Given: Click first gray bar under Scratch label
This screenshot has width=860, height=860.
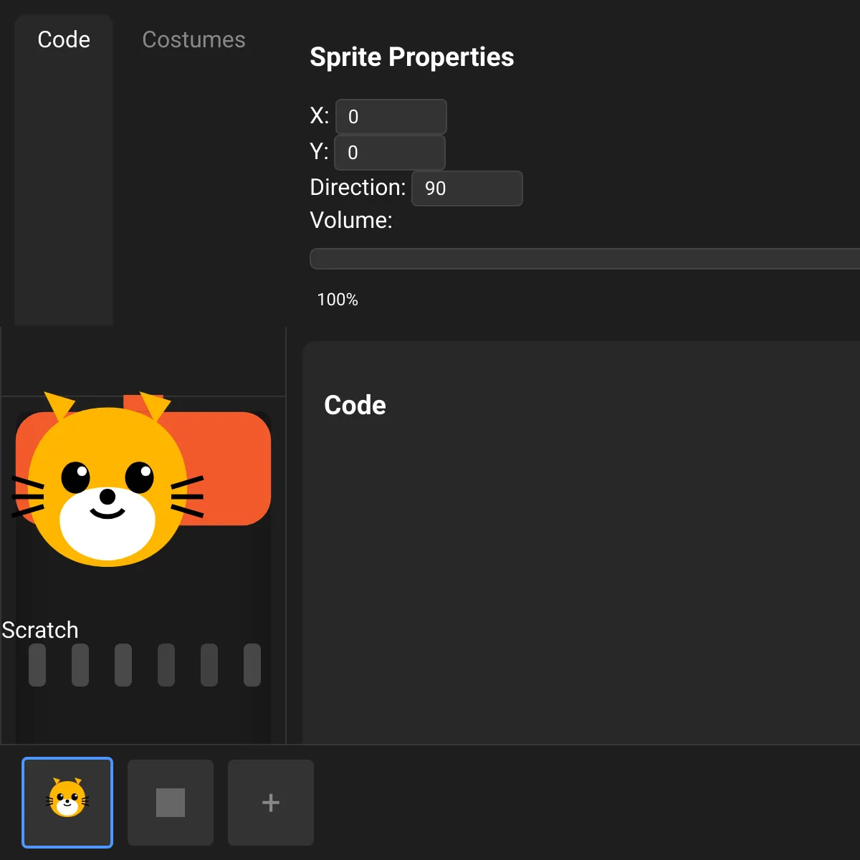Looking at the screenshot, I should [37, 665].
